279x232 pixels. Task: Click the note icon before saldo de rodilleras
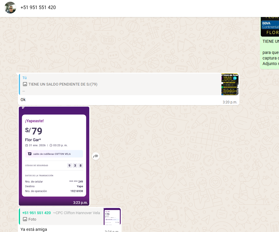tap(30, 154)
